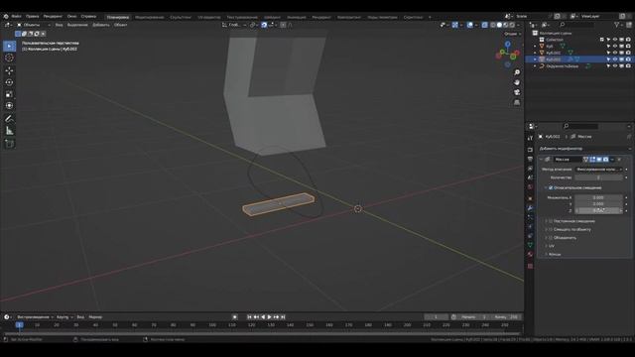Open the Окно menu
Viewport: 635px width, 357px height.
[x=71, y=17]
